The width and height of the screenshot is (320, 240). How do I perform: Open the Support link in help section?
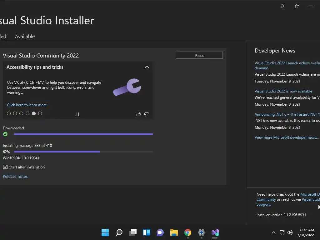click(x=263, y=204)
